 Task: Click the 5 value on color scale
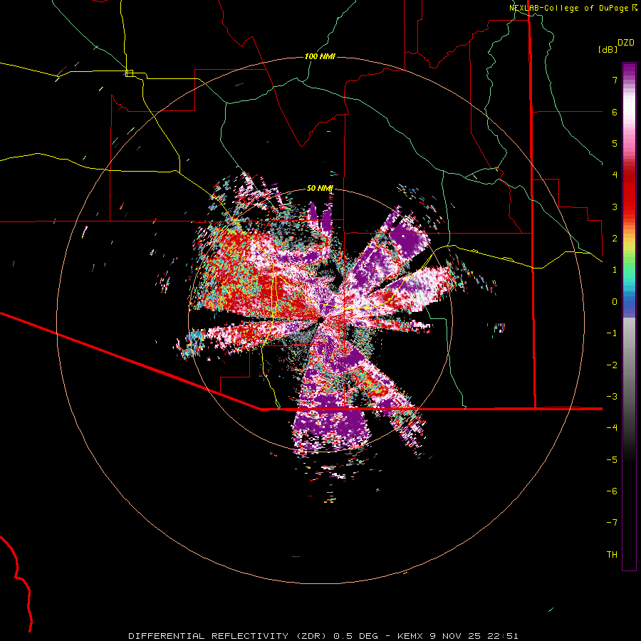point(615,143)
